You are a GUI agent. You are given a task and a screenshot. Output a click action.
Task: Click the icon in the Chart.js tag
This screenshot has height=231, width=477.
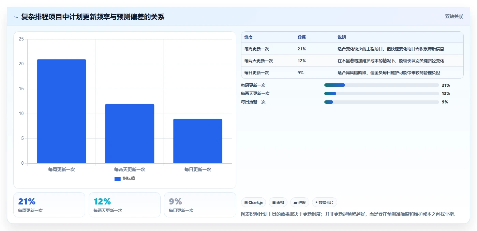(246, 203)
